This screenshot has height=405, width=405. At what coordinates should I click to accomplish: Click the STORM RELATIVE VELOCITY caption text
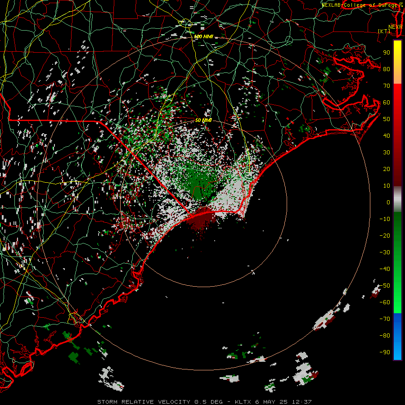click(144, 402)
